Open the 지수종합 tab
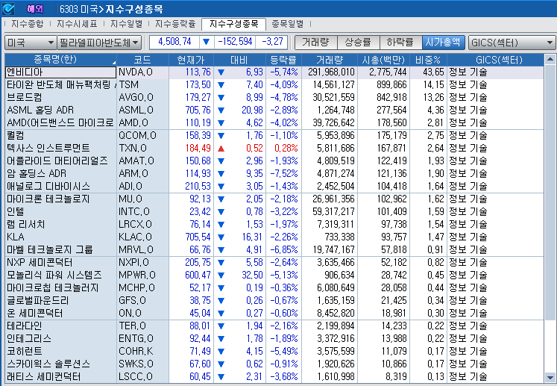The image size is (557, 386). pos(28,24)
